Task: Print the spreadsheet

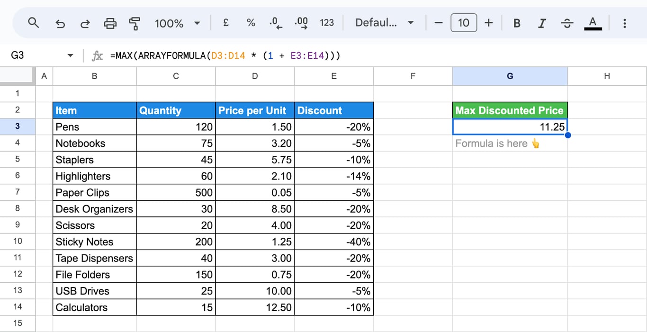Action: pyautogui.click(x=110, y=23)
